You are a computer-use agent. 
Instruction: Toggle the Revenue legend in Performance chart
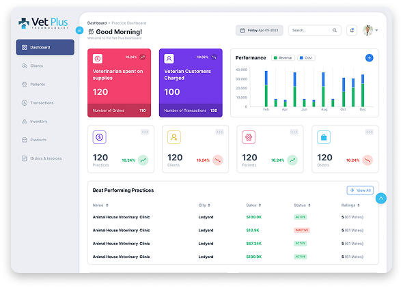283,58
